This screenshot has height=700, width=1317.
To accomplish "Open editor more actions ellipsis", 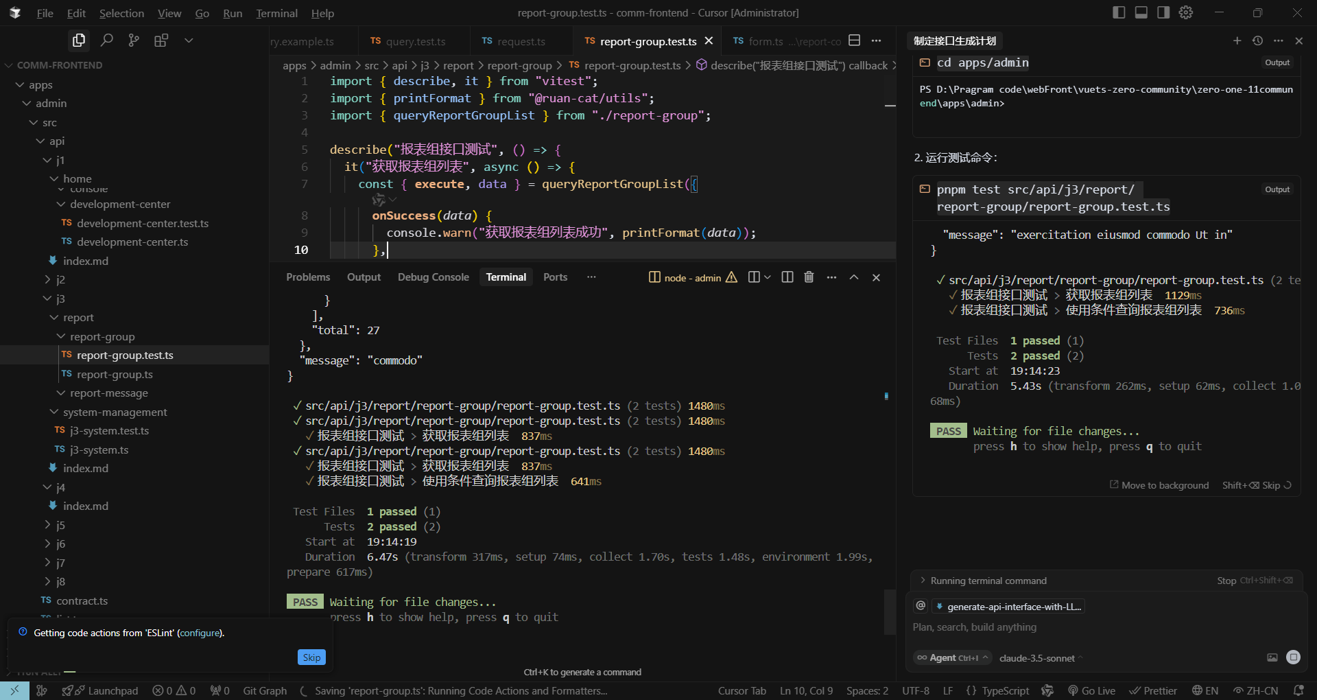I will click(x=876, y=40).
